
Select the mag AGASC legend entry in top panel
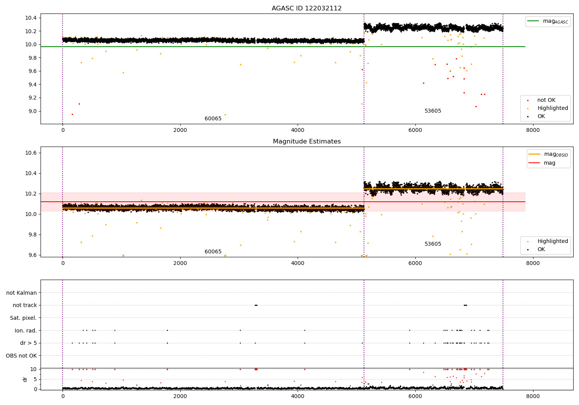pyautogui.click(x=548, y=21)
